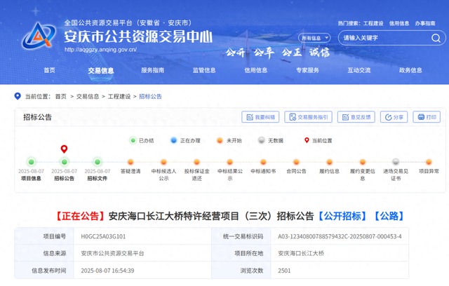
Task: Open the 交易信息 navigation item
Action: (101, 71)
